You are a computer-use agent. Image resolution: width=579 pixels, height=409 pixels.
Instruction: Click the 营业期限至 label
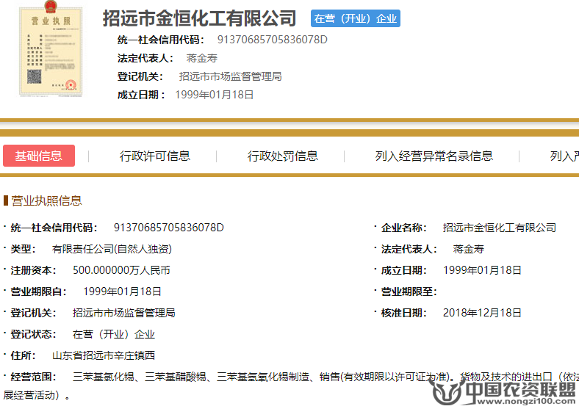409,292
